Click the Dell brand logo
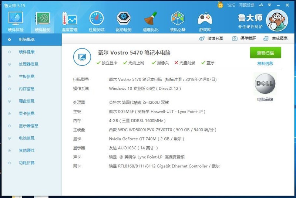 265,83
